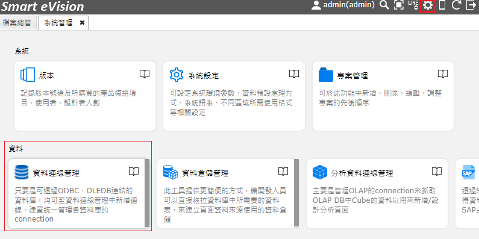Open the 資料連線管理 card title

click(56, 173)
